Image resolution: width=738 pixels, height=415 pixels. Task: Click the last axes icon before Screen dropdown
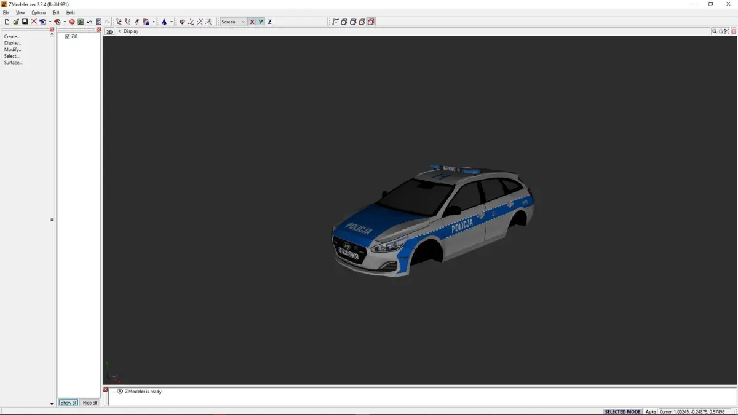pyautogui.click(x=208, y=22)
